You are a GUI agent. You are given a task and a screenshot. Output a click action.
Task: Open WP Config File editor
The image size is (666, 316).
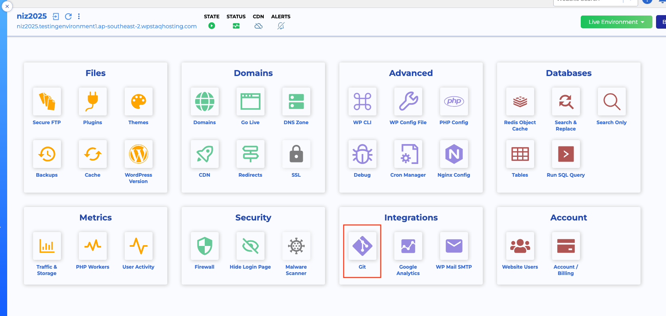pos(408,101)
